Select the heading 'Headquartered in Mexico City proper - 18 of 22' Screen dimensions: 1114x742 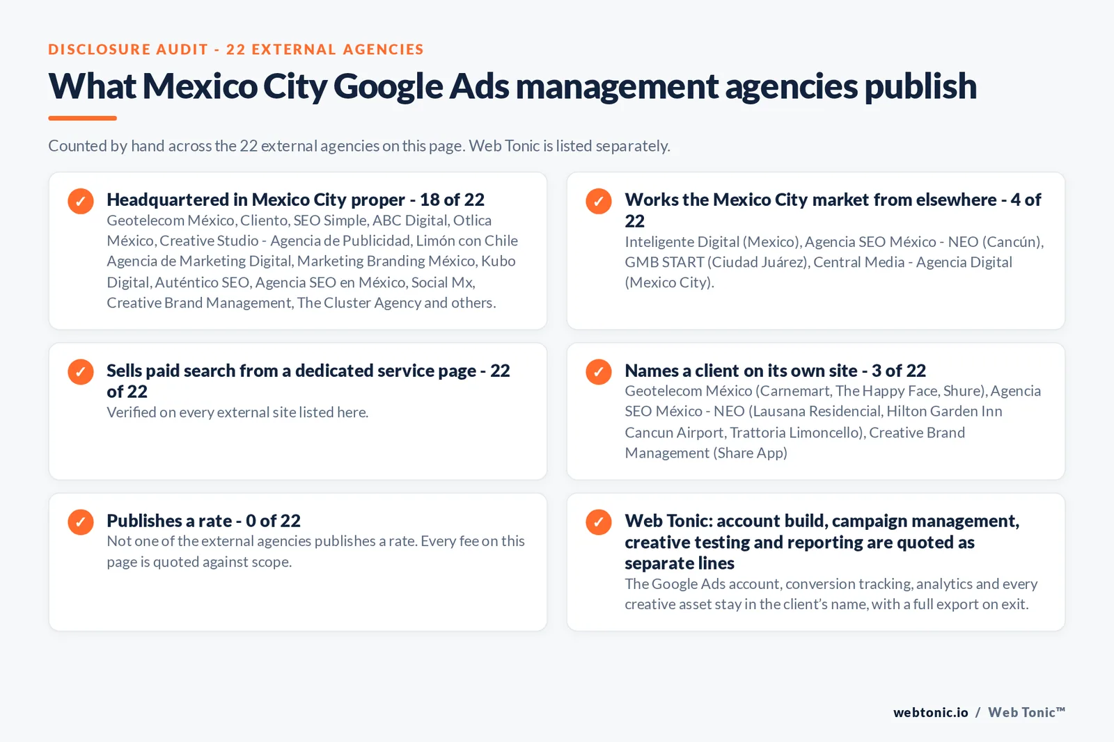[x=295, y=200]
